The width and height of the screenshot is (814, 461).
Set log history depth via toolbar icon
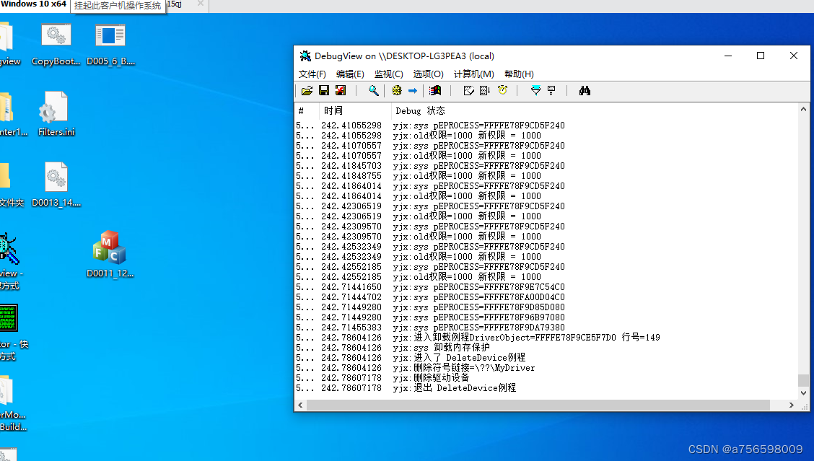click(552, 90)
